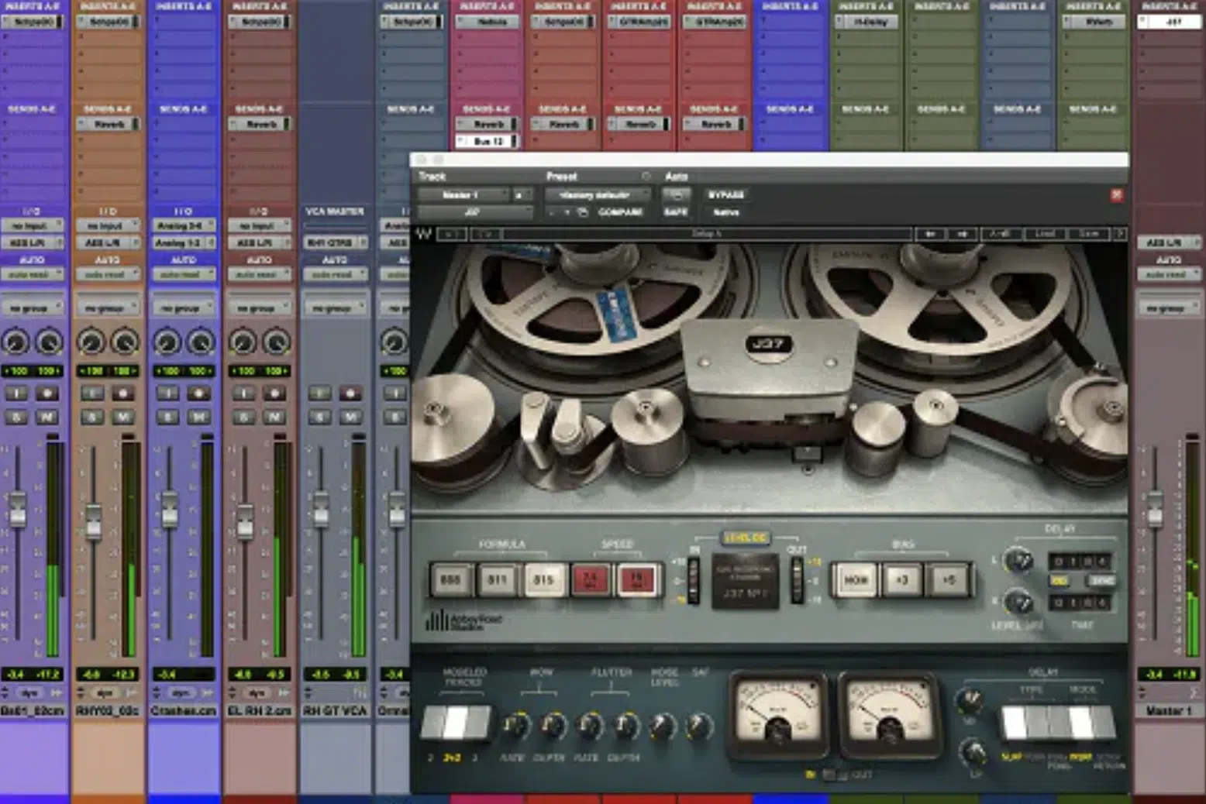Adjust the Wow Rate knob
Screen dimensions: 1206x804
coord(515,726)
